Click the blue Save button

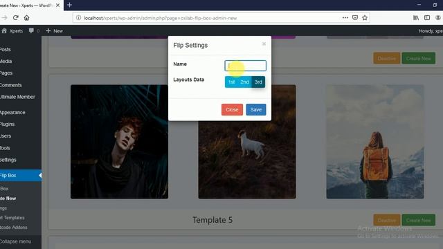click(x=256, y=109)
